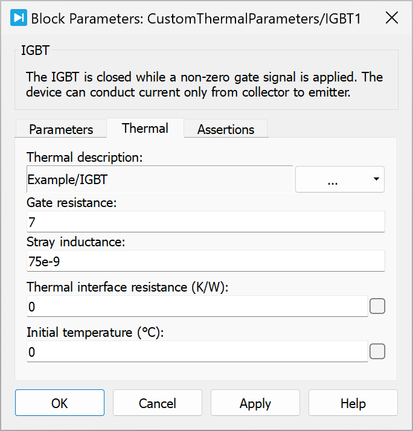Image resolution: width=413 pixels, height=431 pixels.
Task: Open the Assertions tab
Action: point(226,129)
